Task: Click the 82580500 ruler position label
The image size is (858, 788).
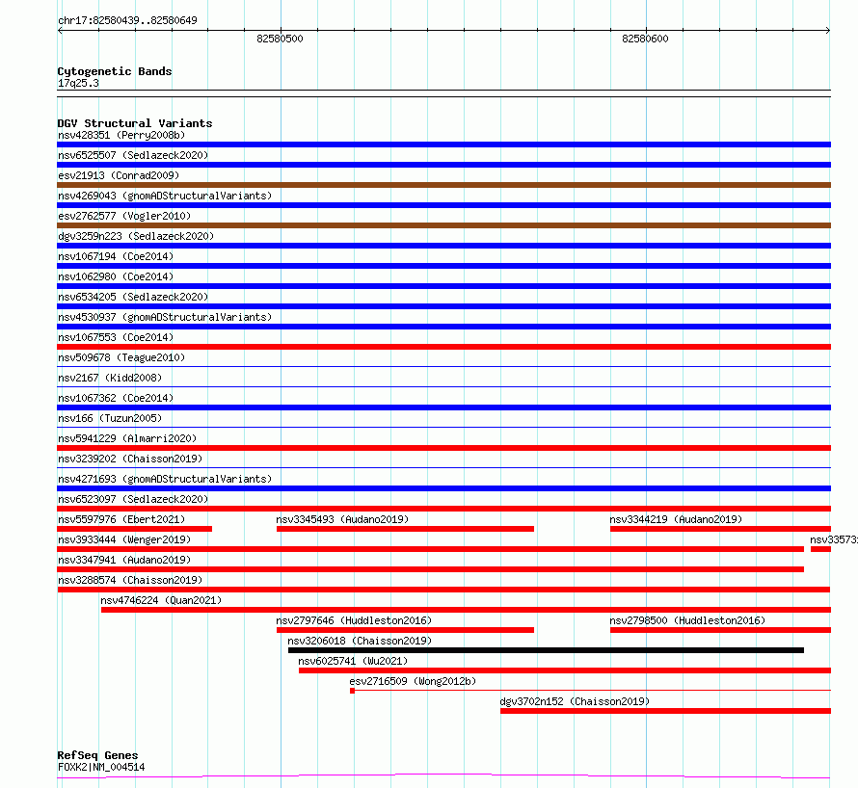Action: [x=280, y=39]
